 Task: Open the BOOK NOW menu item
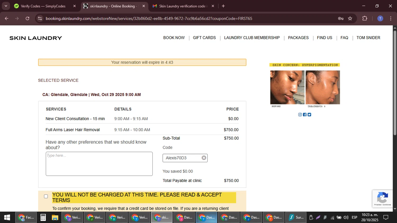[x=174, y=38]
